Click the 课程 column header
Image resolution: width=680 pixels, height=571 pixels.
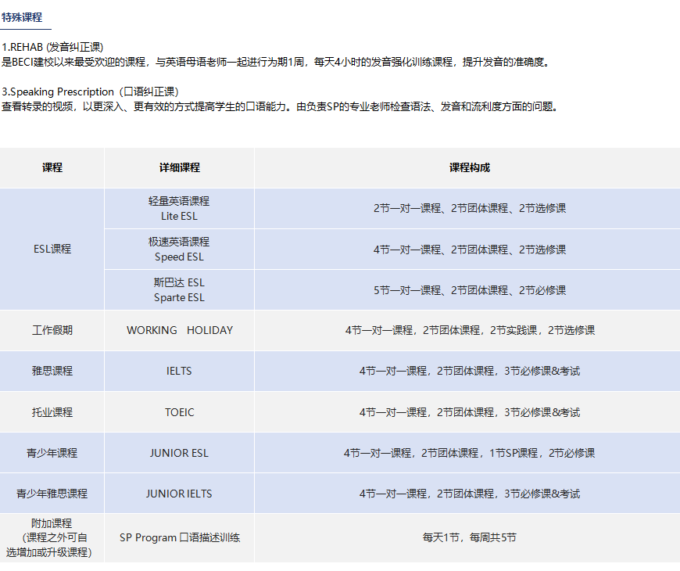[x=52, y=167]
